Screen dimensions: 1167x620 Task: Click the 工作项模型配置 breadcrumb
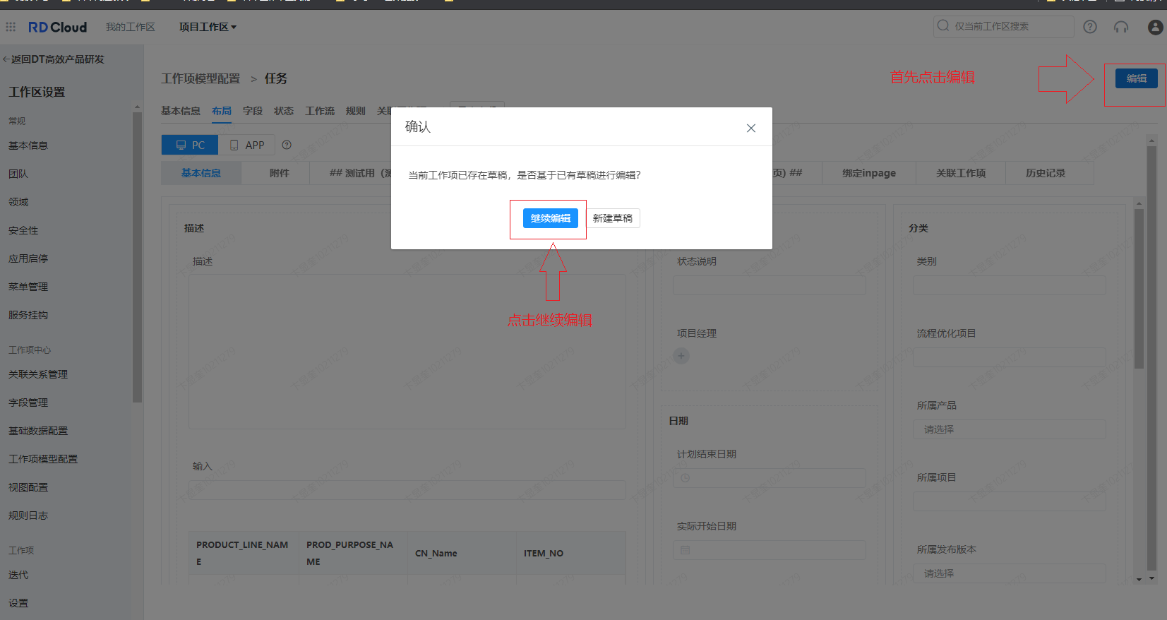[201, 78]
